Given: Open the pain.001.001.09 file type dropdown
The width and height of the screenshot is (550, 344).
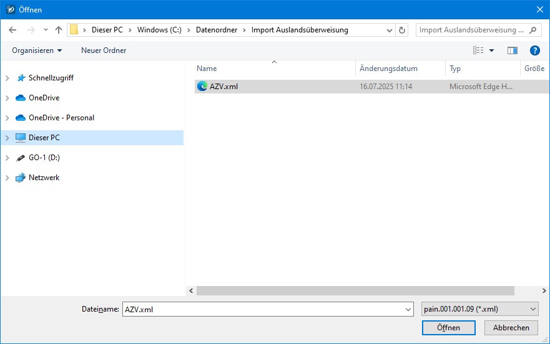Looking at the screenshot, I should (480, 309).
